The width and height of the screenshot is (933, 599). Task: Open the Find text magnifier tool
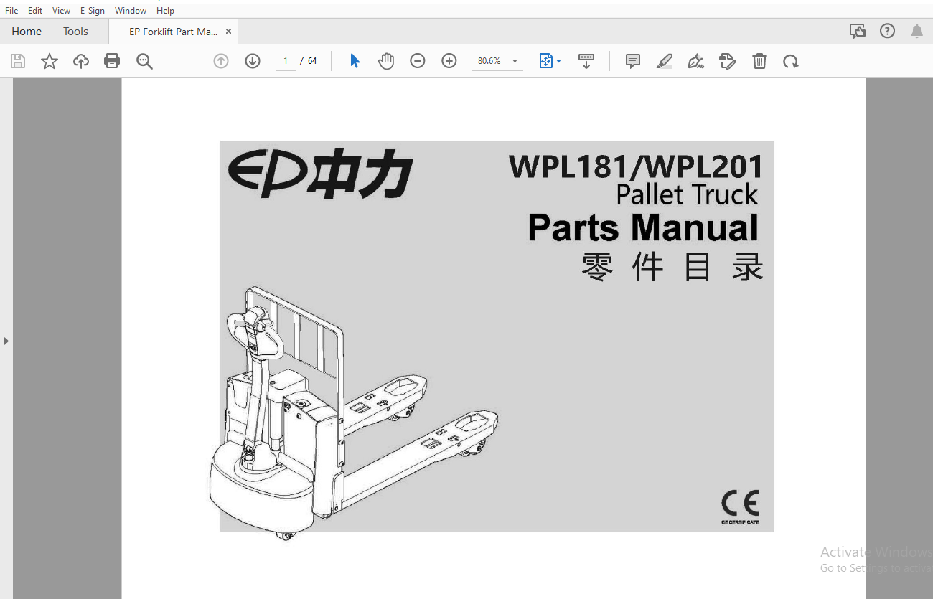click(x=144, y=61)
